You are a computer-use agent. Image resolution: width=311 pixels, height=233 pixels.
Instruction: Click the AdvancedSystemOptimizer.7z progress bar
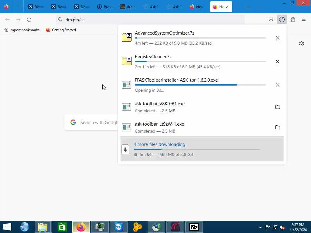[x=200, y=38]
